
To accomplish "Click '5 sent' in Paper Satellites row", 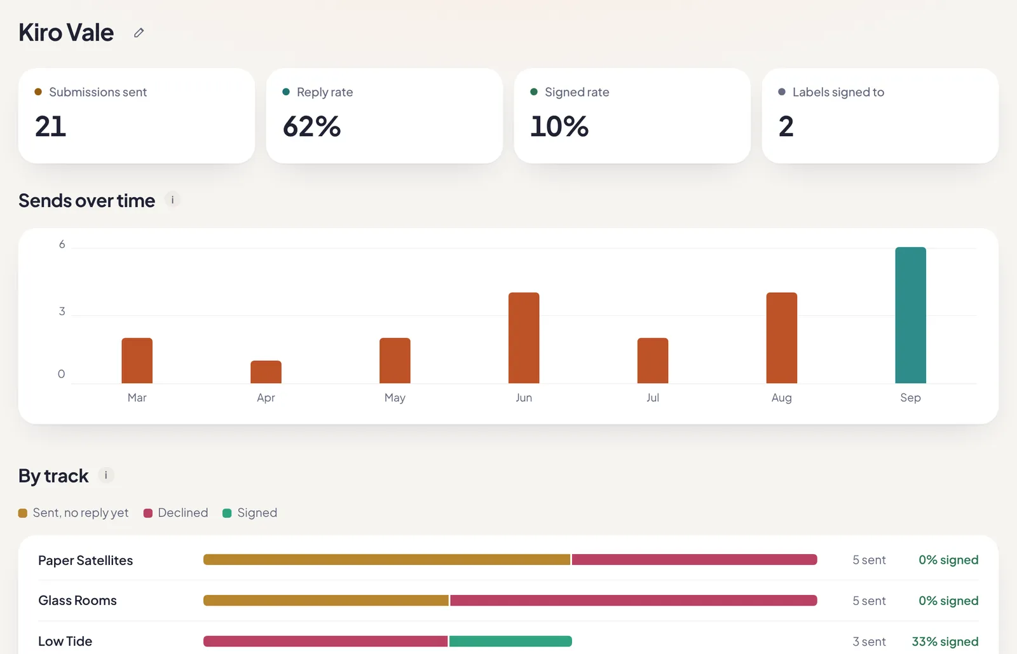I will (869, 560).
